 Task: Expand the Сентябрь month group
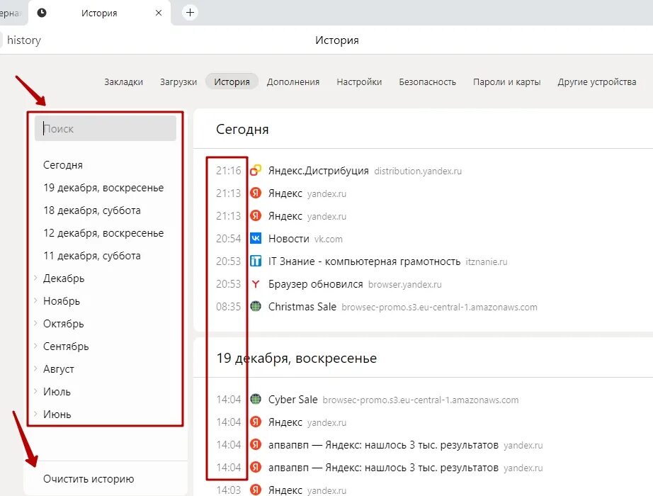(x=35, y=346)
